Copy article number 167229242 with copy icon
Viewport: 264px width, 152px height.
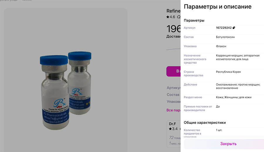tap(234, 28)
